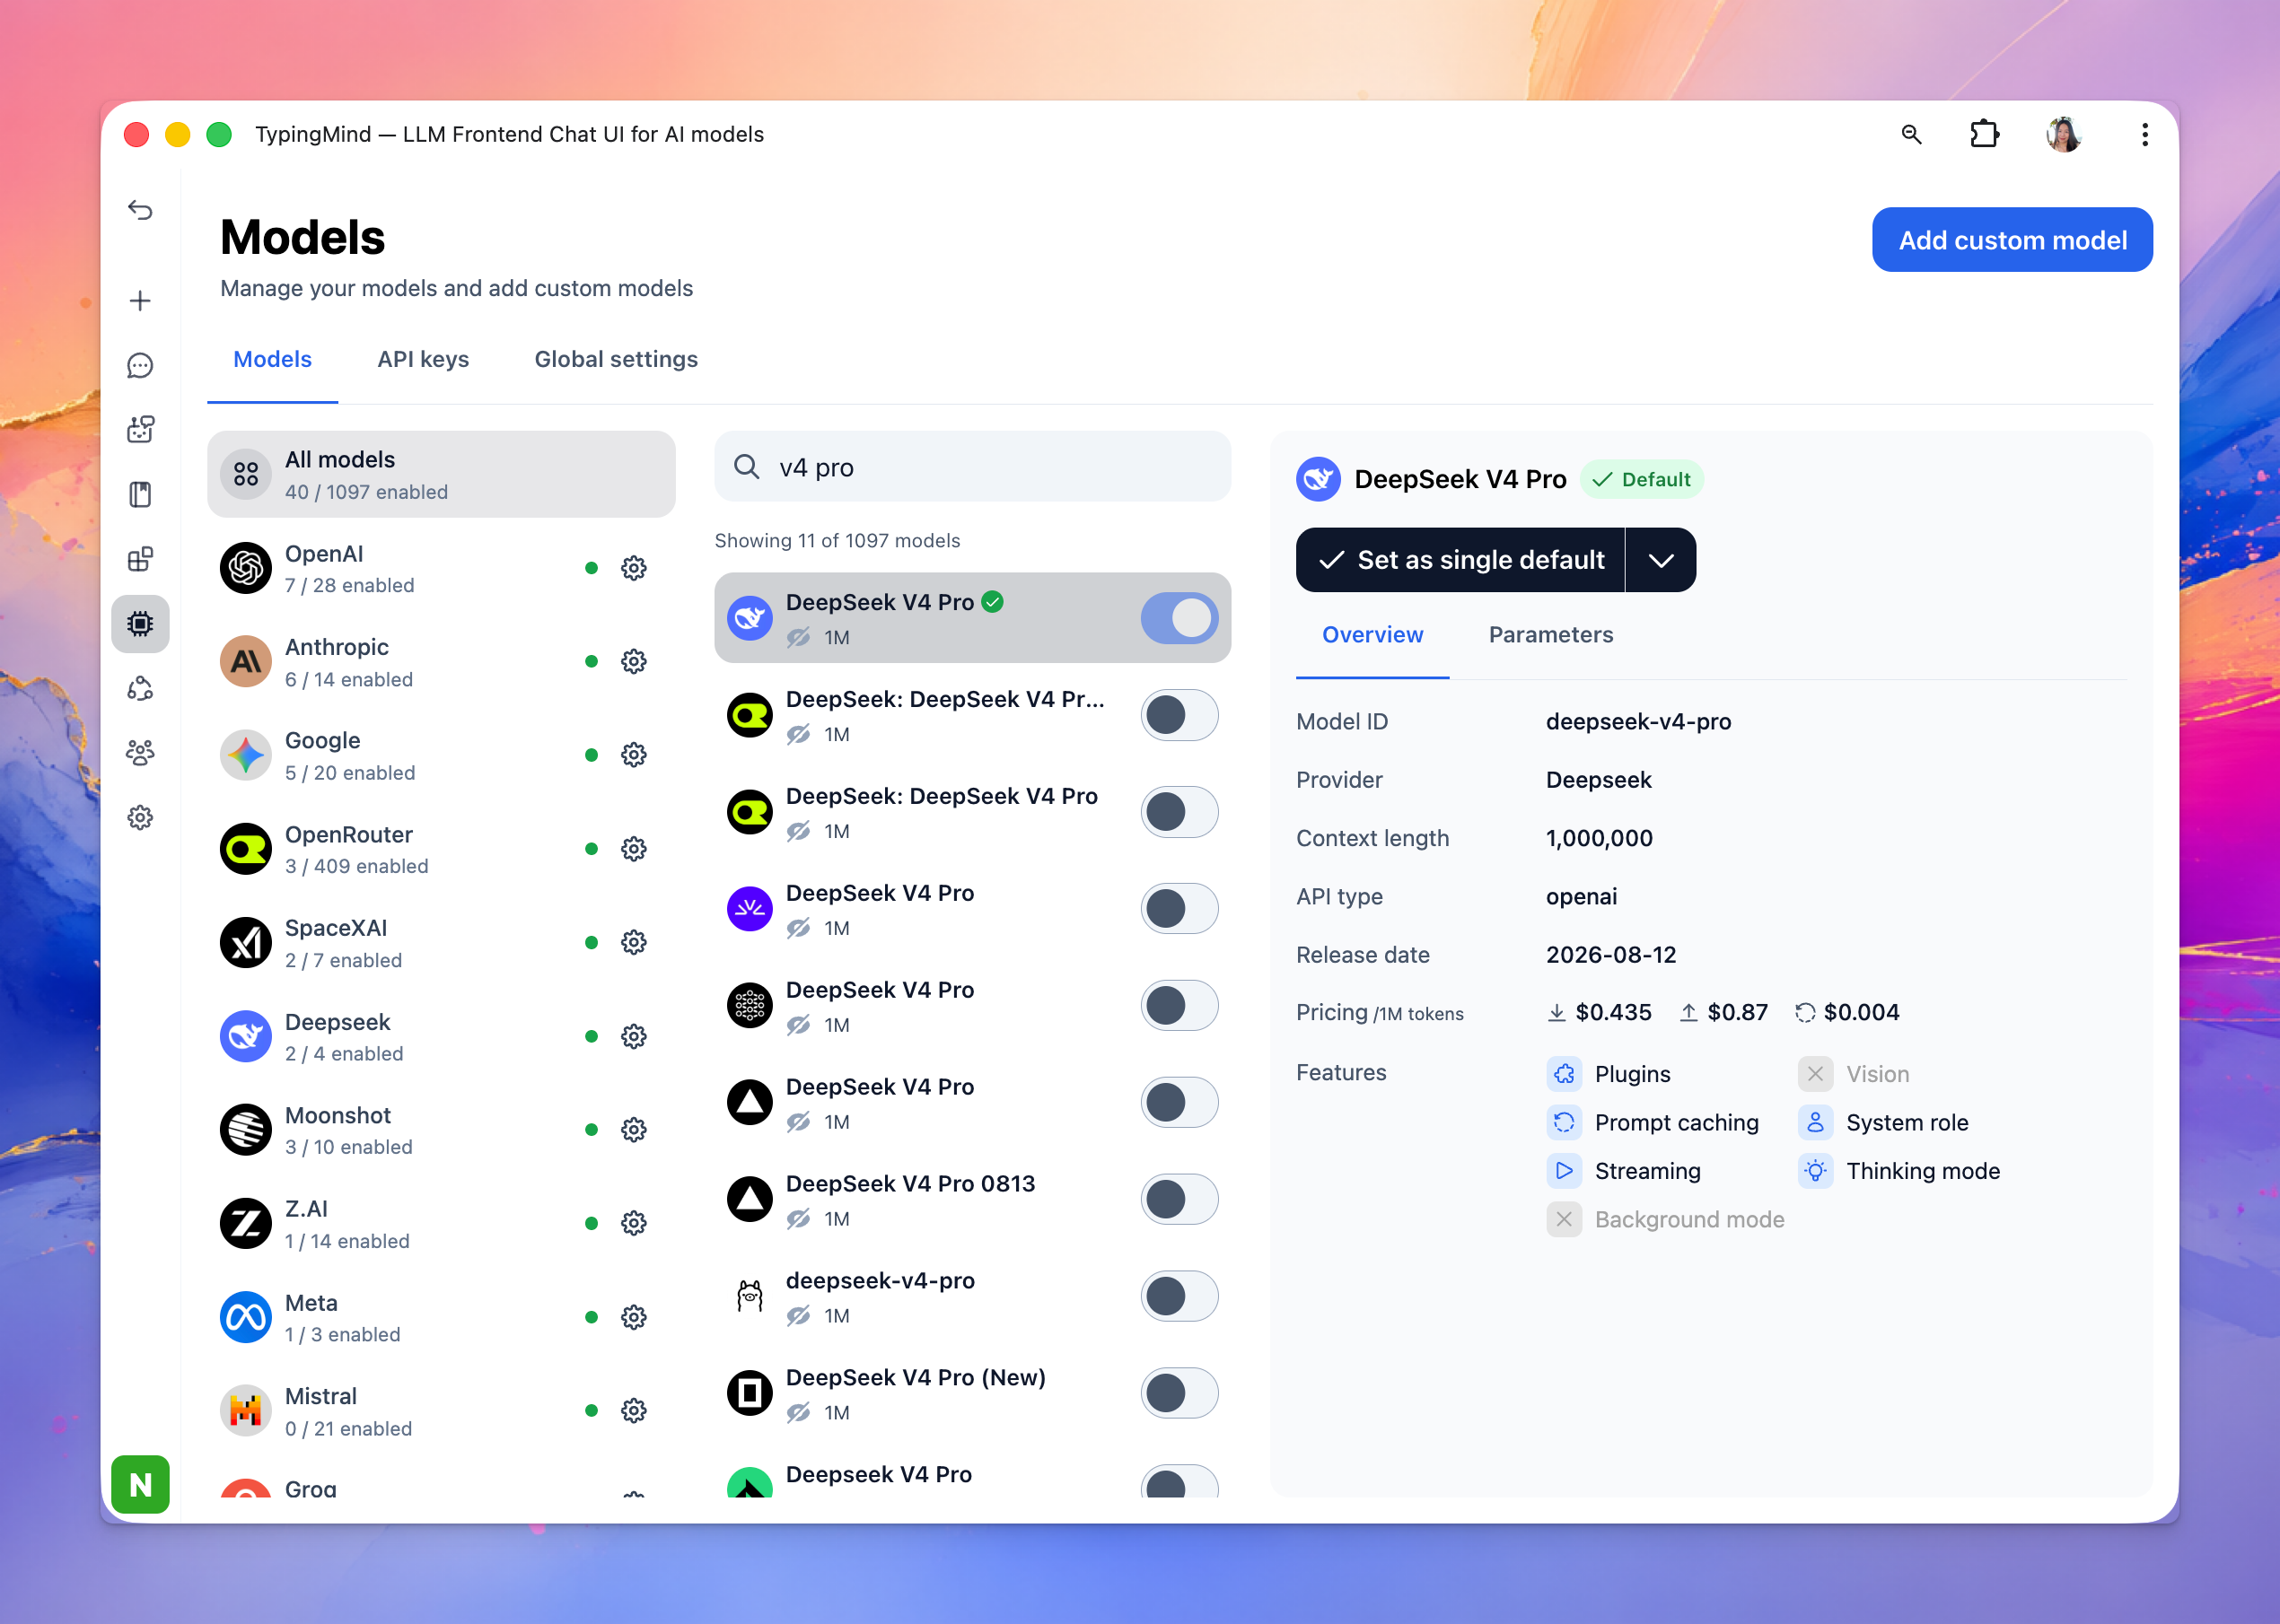Open the team members icon in sidebar
2280x1624 pixels.
coord(140,752)
